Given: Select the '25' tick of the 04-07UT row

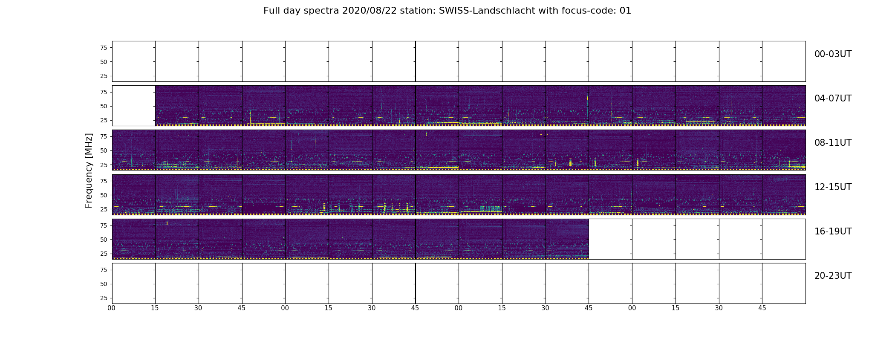Looking at the screenshot, I should tap(104, 120).
